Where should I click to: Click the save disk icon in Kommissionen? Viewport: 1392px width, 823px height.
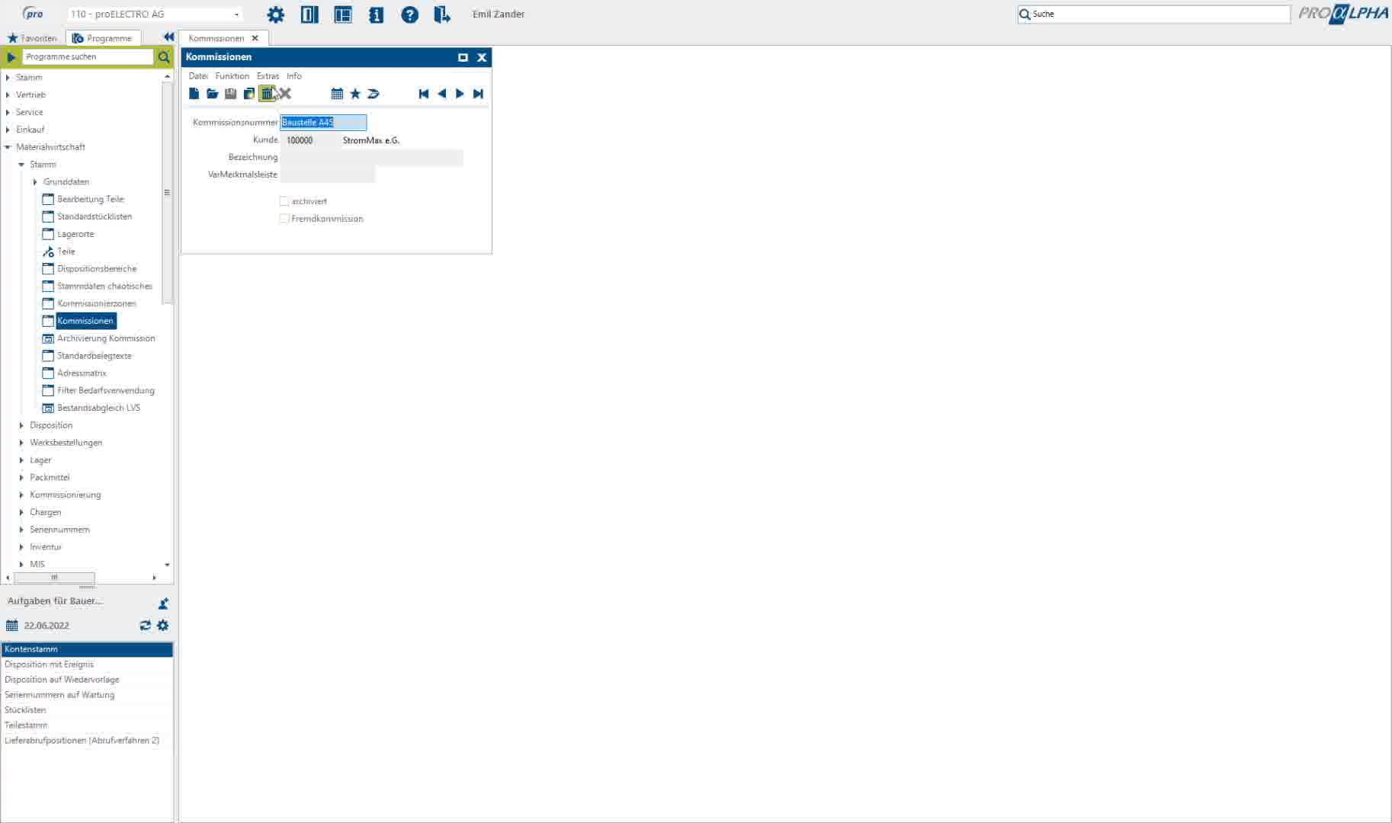(230, 94)
